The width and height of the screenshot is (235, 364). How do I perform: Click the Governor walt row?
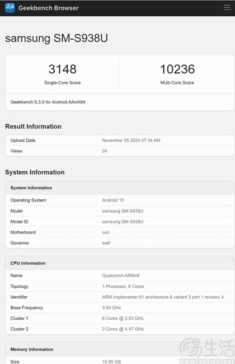click(x=120, y=243)
